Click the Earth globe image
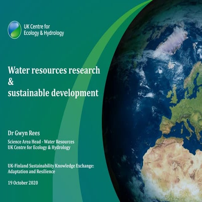The width and height of the screenshot is (202, 202). 152,101
